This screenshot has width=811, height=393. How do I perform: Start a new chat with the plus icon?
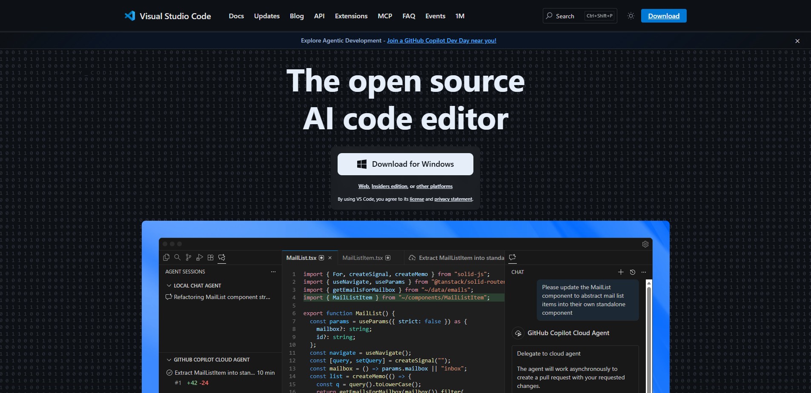621,272
